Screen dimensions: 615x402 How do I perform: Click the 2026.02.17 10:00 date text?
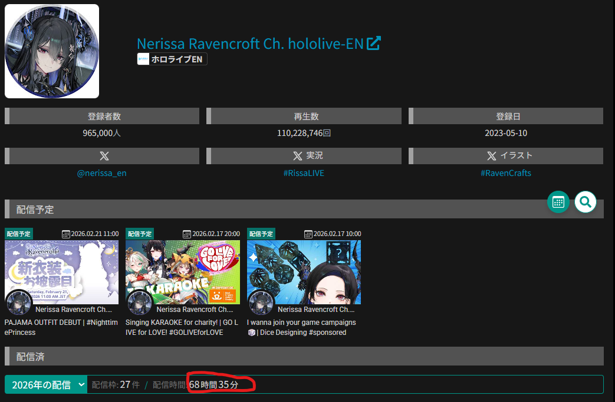click(x=337, y=234)
